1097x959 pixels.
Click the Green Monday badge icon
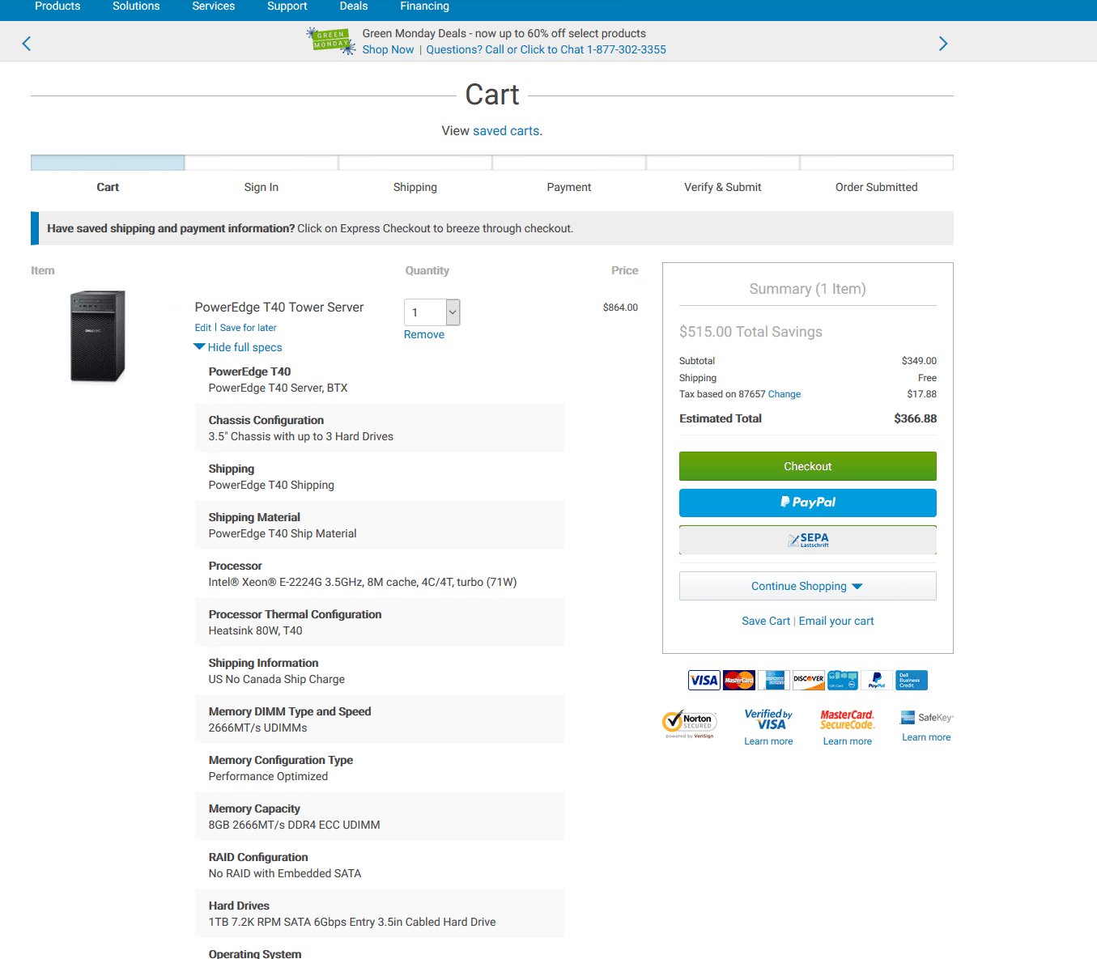point(331,40)
